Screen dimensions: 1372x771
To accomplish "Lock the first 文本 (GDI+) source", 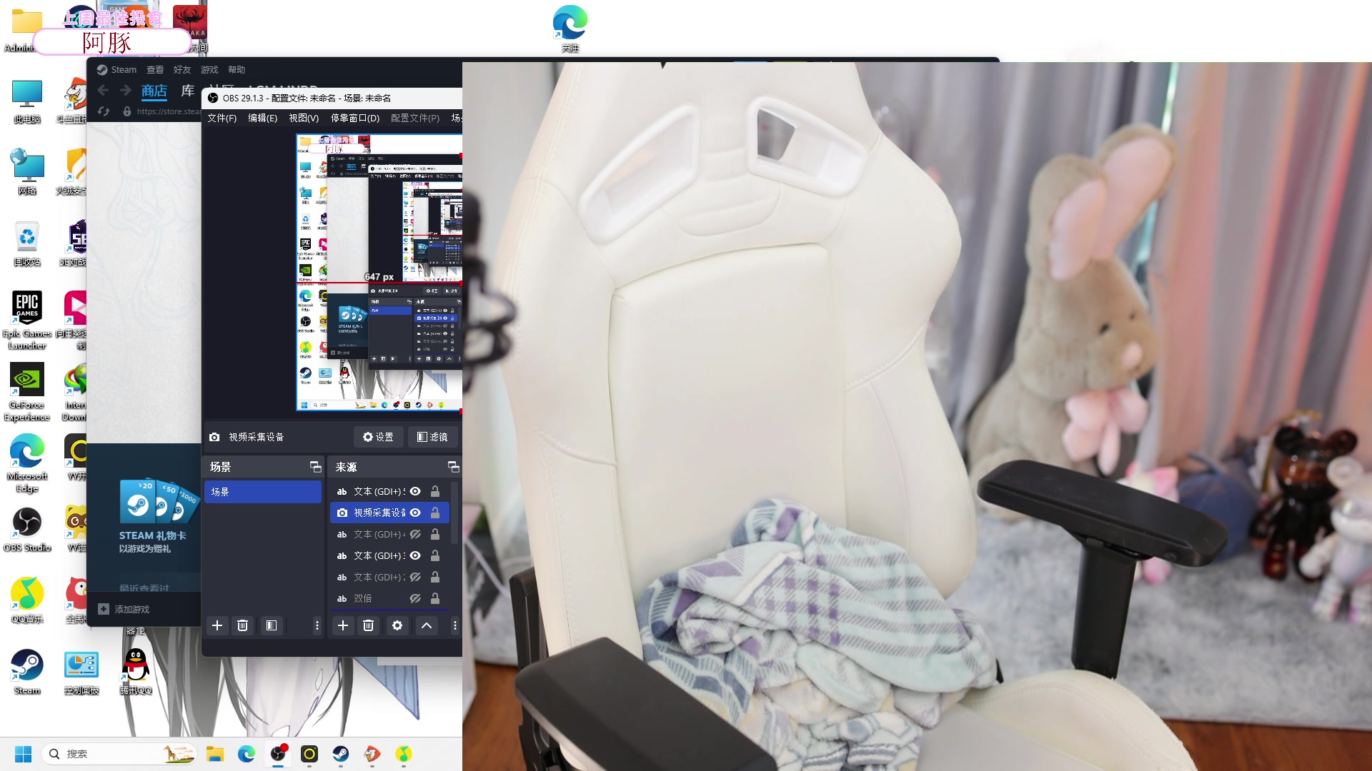I will pyautogui.click(x=435, y=491).
